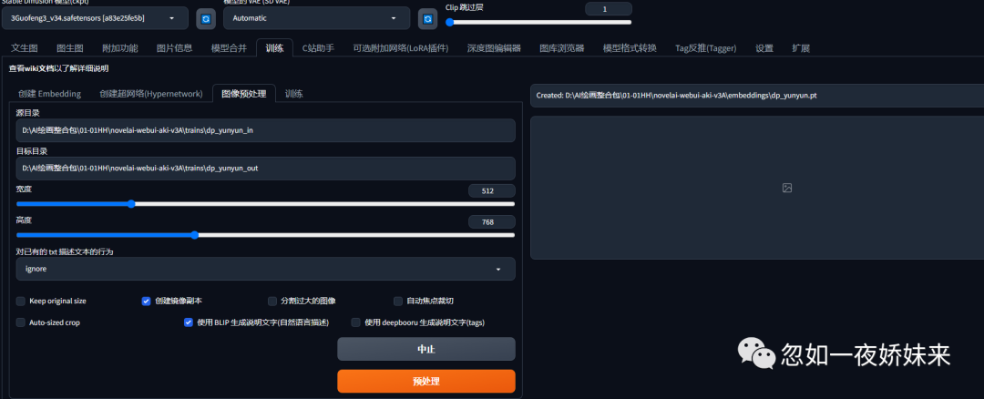Open the 模型格式转换 tab
This screenshot has width=984, height=399.
pos(630,48)
